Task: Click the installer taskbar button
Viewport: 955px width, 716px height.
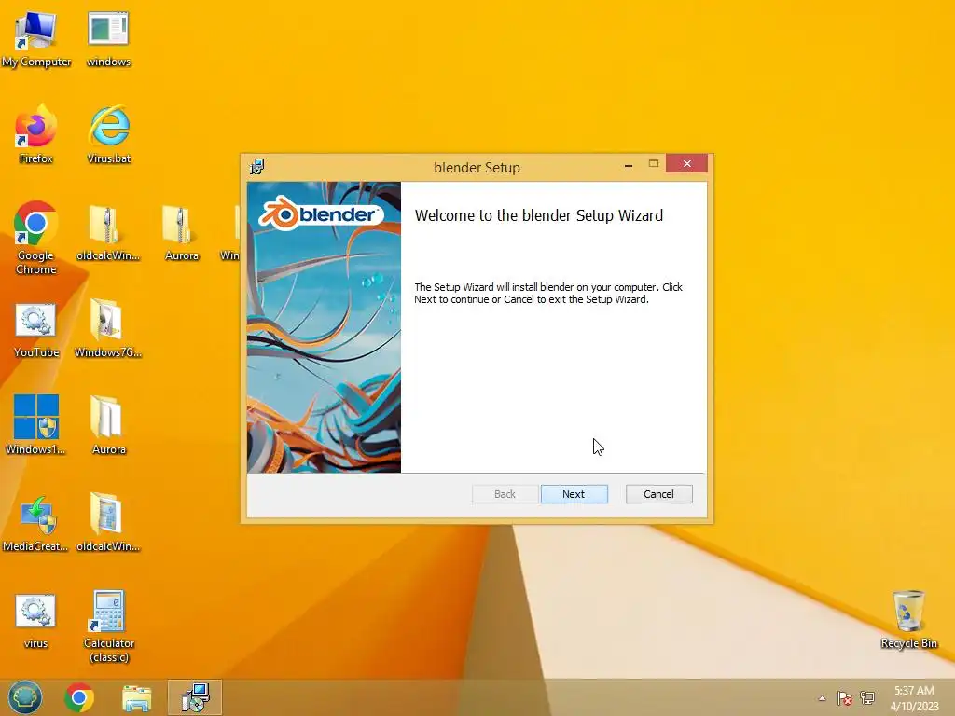Action: tap(195, 697)
